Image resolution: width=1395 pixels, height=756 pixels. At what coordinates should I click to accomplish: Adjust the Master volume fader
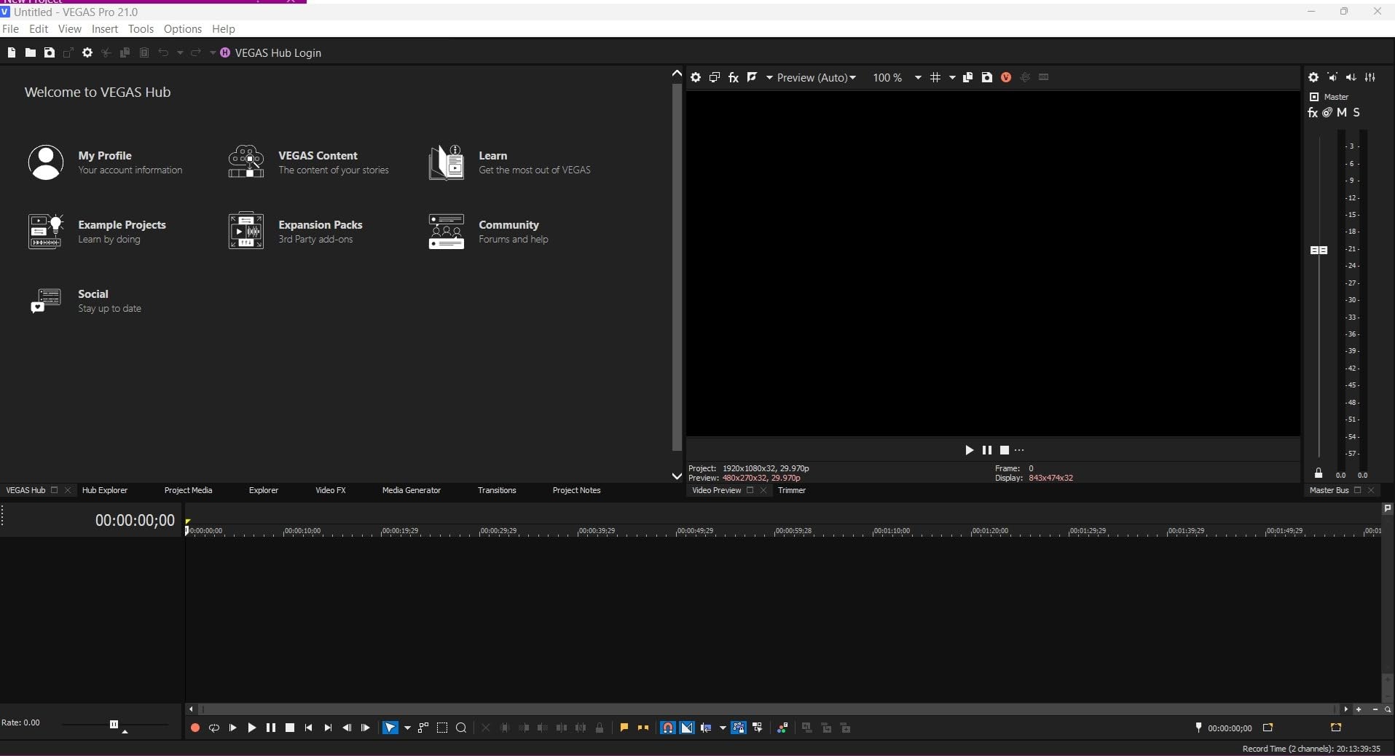point(1319,250)
